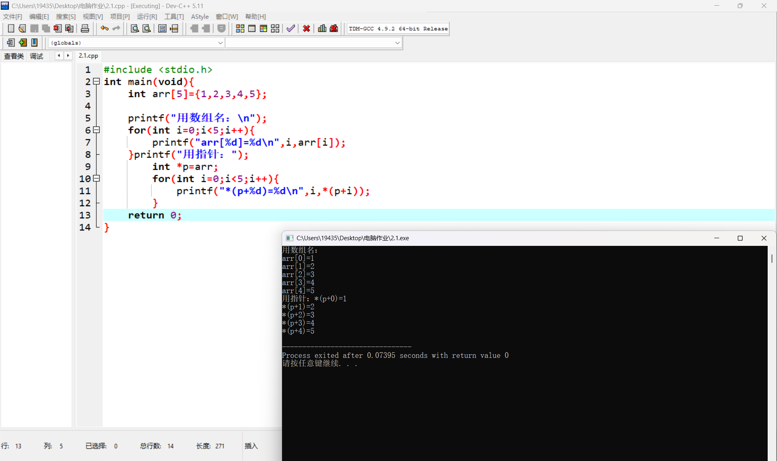Open the Find search icon
The image size is (777, 461).
click(135, 28)
